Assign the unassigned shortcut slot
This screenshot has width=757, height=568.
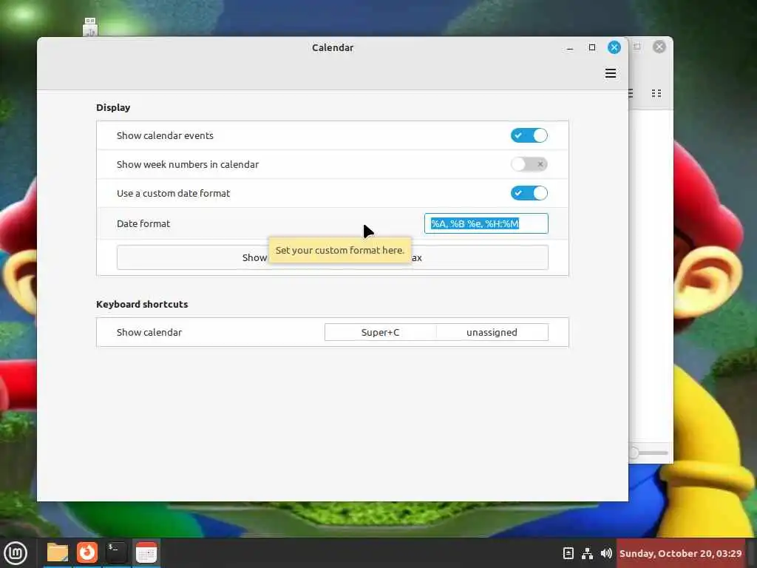coord(492,332)
